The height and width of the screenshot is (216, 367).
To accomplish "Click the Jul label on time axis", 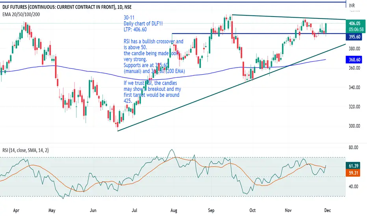I will [x=134, y=211].
